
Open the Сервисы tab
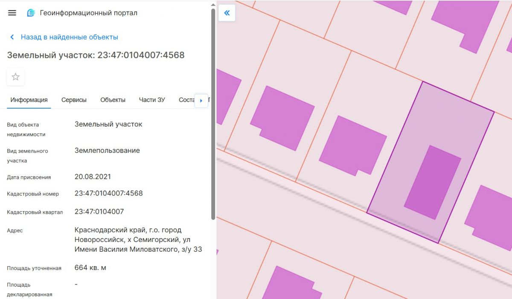click(74, 100)
